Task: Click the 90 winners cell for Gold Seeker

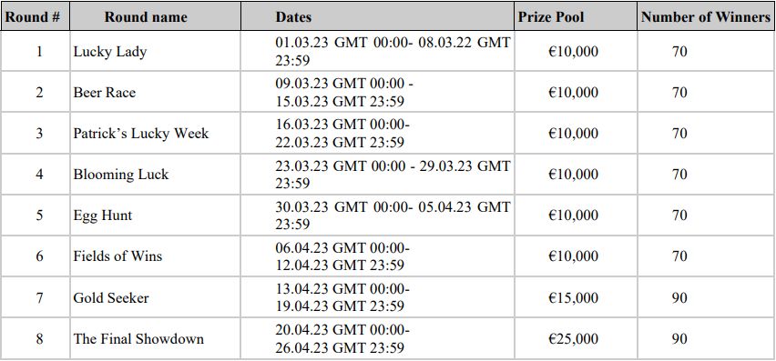Action: click(706, 297)
